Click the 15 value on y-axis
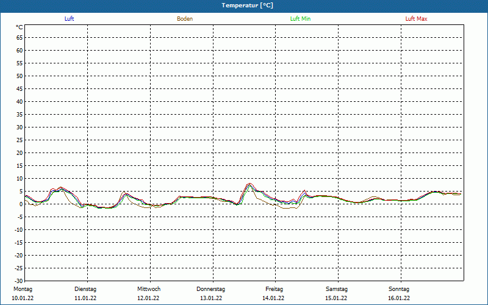This screenshot has height=305, width=488. 20,166
